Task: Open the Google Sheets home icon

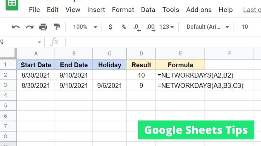Action: [12, 4]
